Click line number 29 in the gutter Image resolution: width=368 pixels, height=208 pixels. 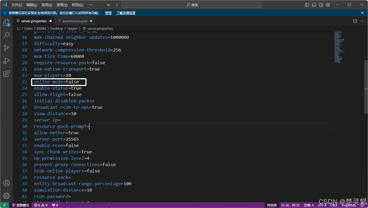click(x=24, y=120)
